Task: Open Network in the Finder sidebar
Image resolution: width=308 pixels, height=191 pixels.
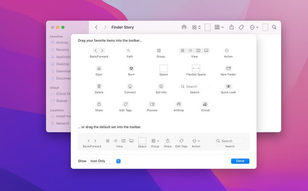Action: point(60,123)
